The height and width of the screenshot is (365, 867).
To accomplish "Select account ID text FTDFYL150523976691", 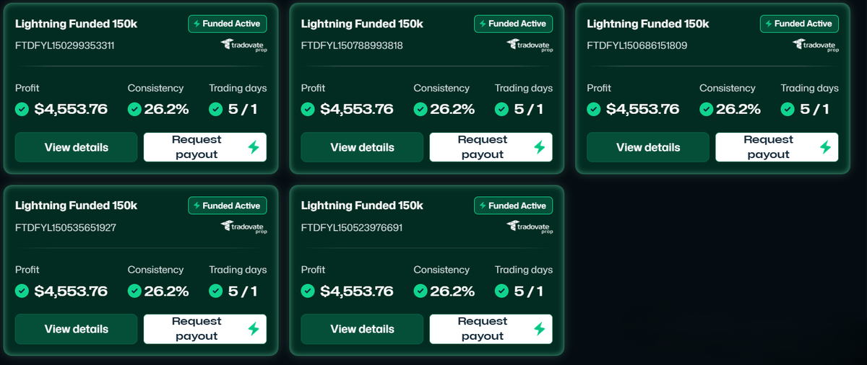I will [x=352, y=227].
